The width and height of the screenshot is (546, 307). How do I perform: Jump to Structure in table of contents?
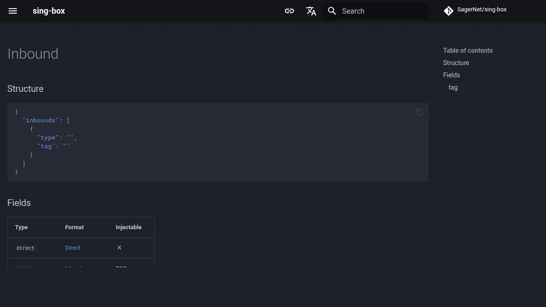[x=456, y=63]
